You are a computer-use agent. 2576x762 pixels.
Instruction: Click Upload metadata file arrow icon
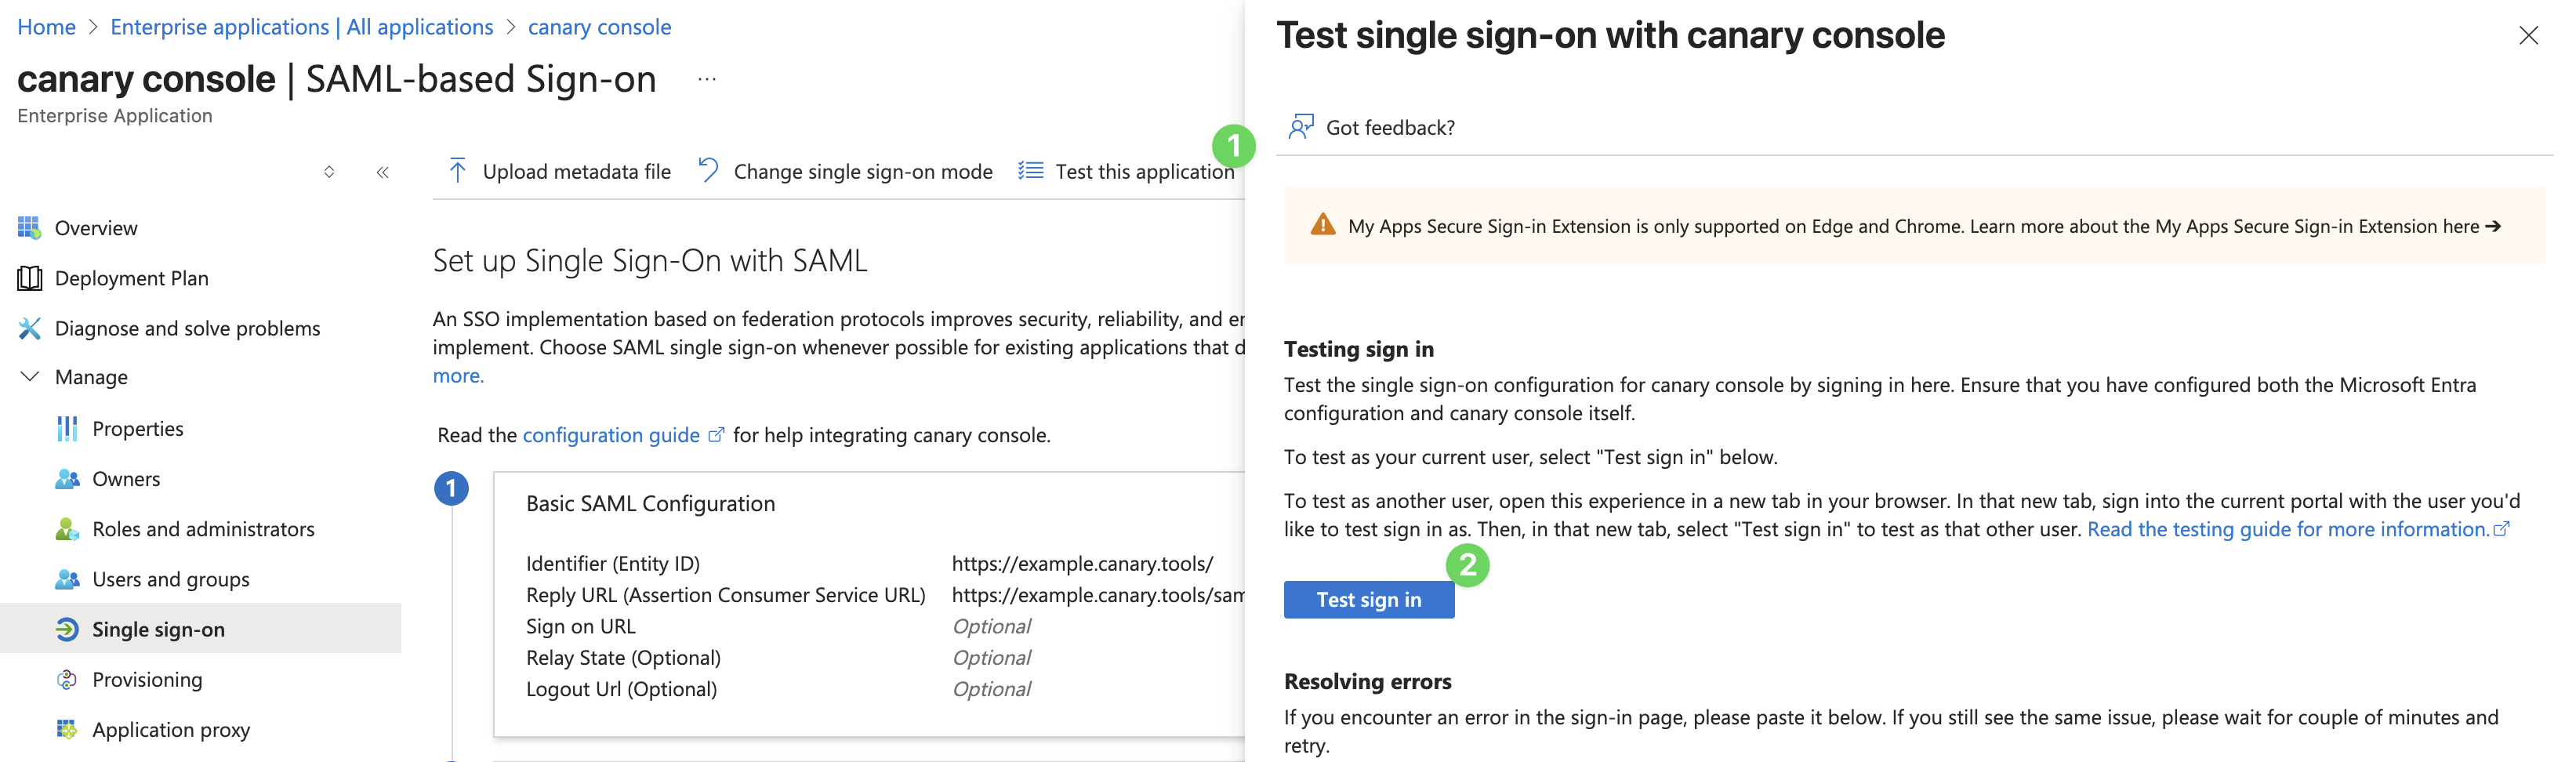point(458,171)
